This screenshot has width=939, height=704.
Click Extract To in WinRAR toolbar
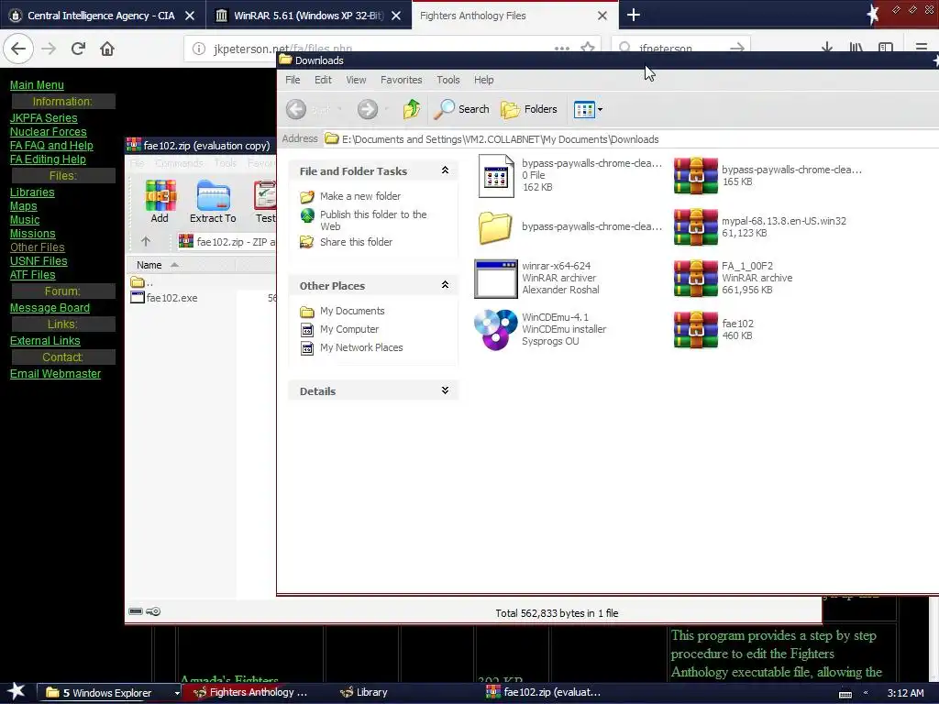coord(213,202)
